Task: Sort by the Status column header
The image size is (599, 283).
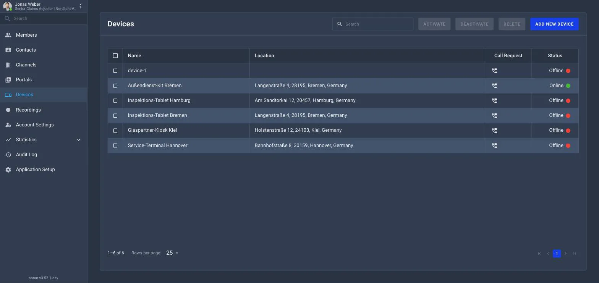Action: pos(555,56)
